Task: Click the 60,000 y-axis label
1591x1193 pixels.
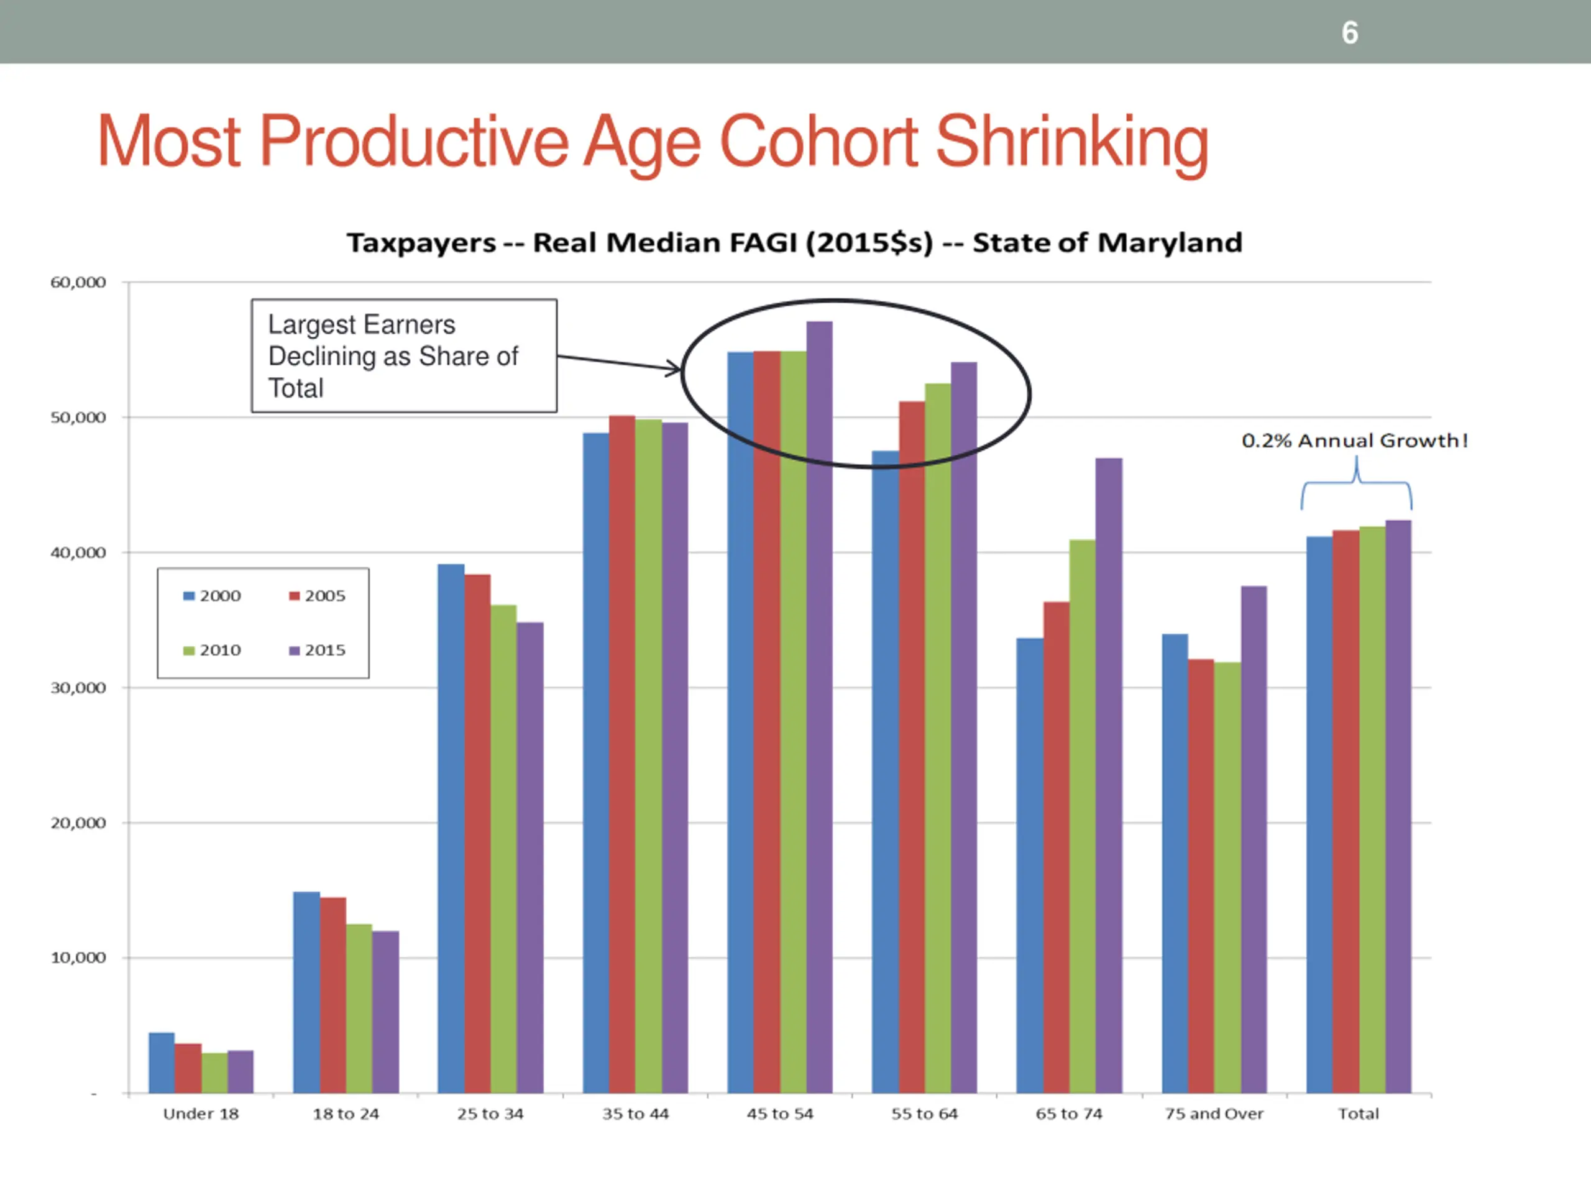Action: coord(78,283)
